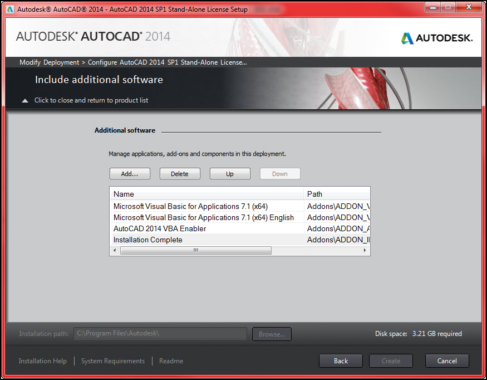
Task: Open Installation Help link
Action: (x=42, y=360)
